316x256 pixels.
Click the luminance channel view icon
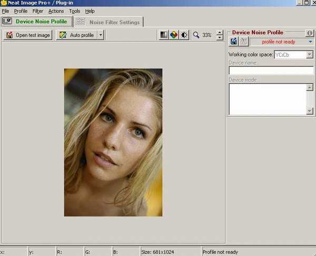point(164,35)
